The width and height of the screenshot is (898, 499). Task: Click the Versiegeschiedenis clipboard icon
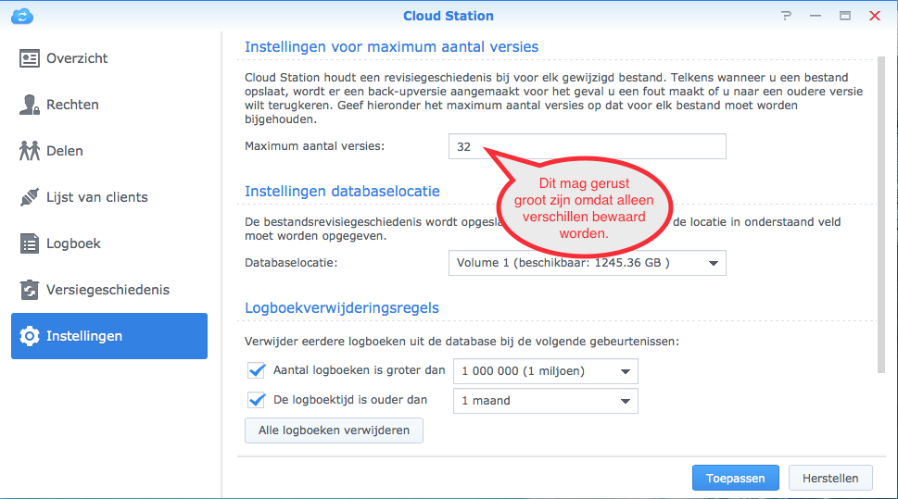pyautogui.click(x=30, y=290)
